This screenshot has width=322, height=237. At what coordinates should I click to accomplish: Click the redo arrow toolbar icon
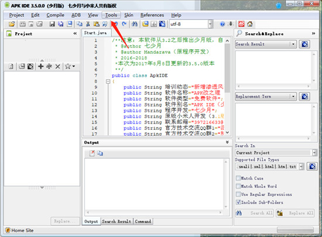point(124,24)
